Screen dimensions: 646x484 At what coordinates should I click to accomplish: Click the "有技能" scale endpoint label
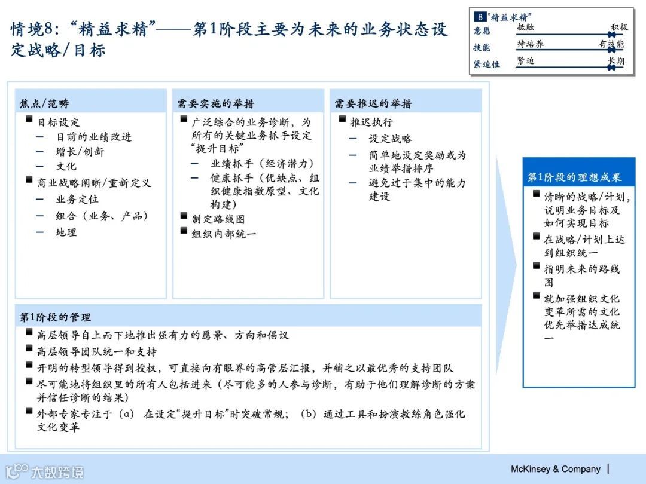pos(611,44)
